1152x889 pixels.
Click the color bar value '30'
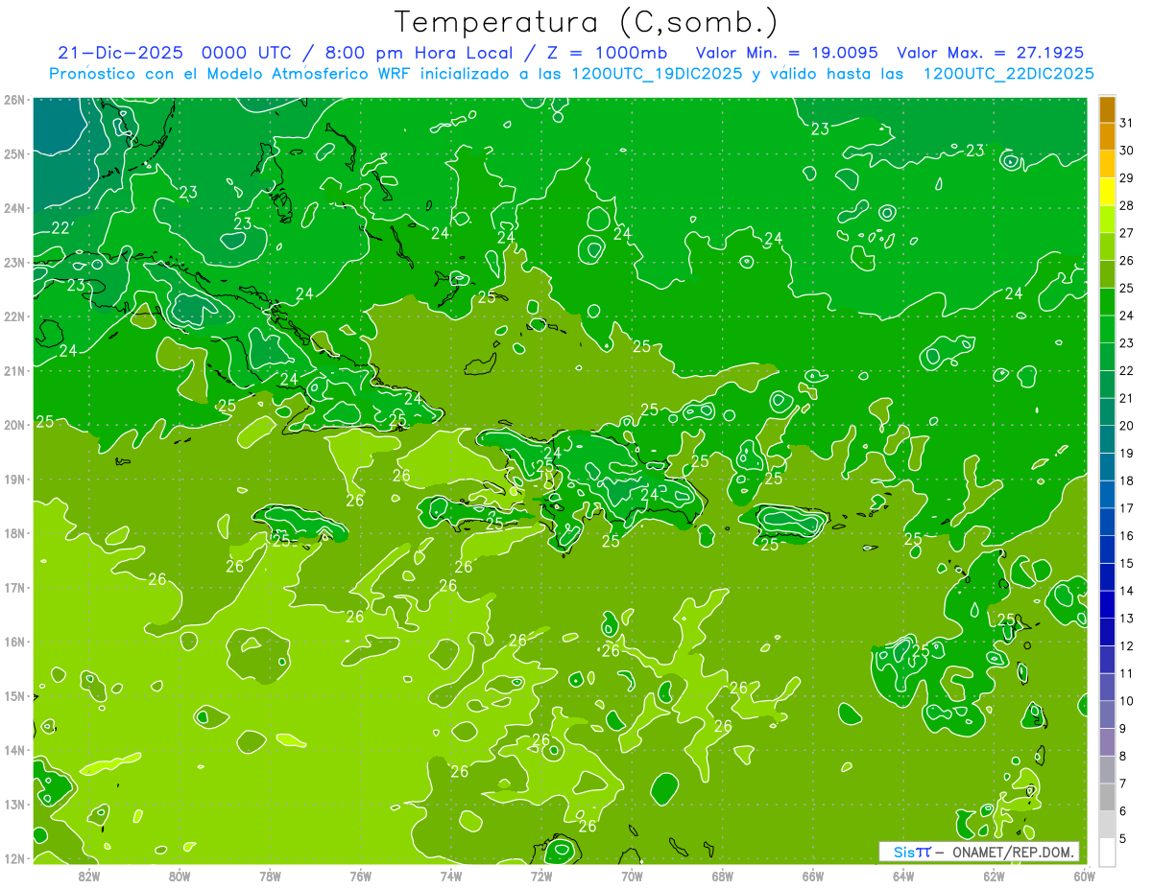click(x=1126, y=151)
